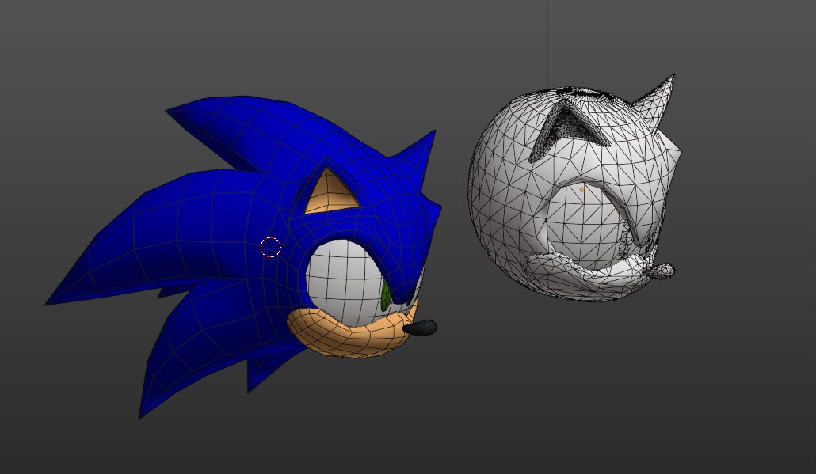Click the orange origin dot on white mesh
Screen dimensions: 816x474
click(581, 190)
